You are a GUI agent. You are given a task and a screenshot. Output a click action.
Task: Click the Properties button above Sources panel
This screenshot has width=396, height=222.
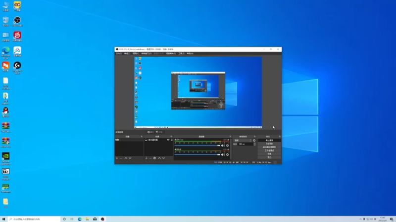click(x=150, y=132)
